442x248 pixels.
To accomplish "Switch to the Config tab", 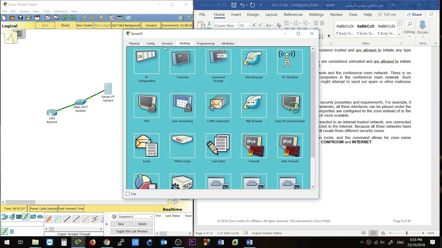I will point(151,43).
